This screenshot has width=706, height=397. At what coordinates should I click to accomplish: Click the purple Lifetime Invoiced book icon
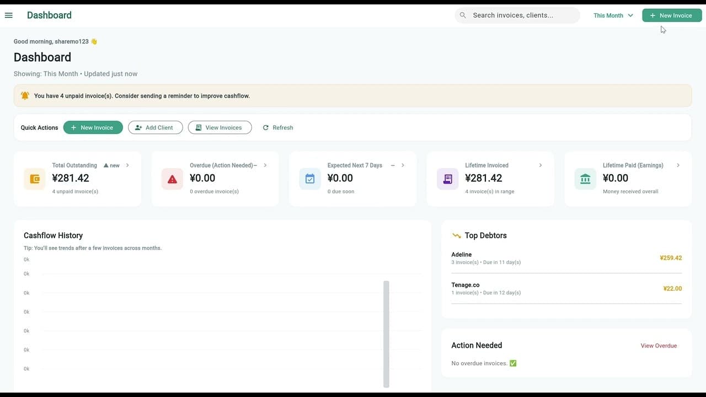click(447, 179)
